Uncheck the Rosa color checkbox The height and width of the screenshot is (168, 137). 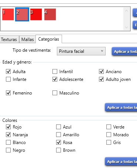pos(58,143)
